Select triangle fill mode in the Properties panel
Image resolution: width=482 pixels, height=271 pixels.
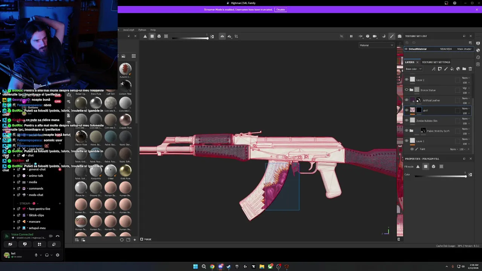(418, 166)
